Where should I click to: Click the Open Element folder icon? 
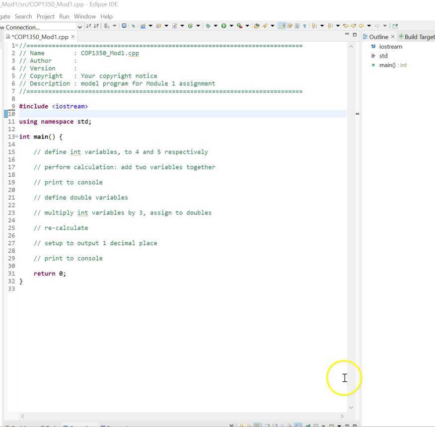tap(257, 26)
